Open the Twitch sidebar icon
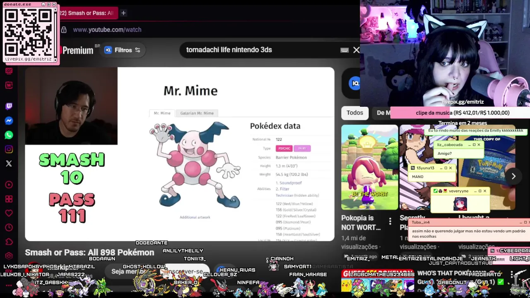 [9, 106]
